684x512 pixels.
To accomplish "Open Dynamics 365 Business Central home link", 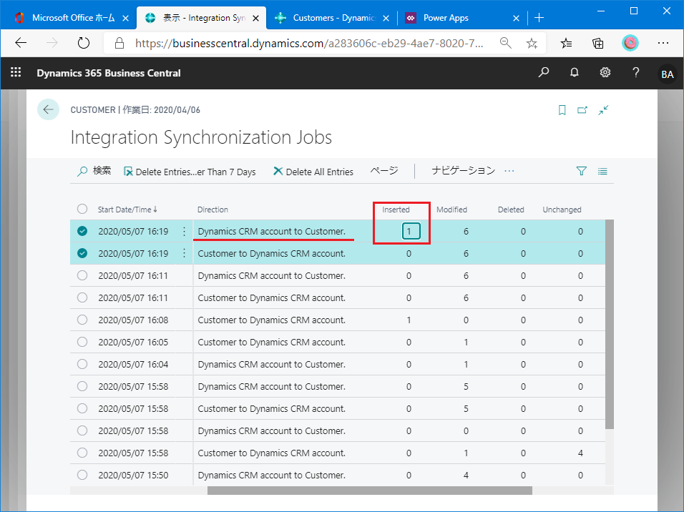I will coord(109,73).
